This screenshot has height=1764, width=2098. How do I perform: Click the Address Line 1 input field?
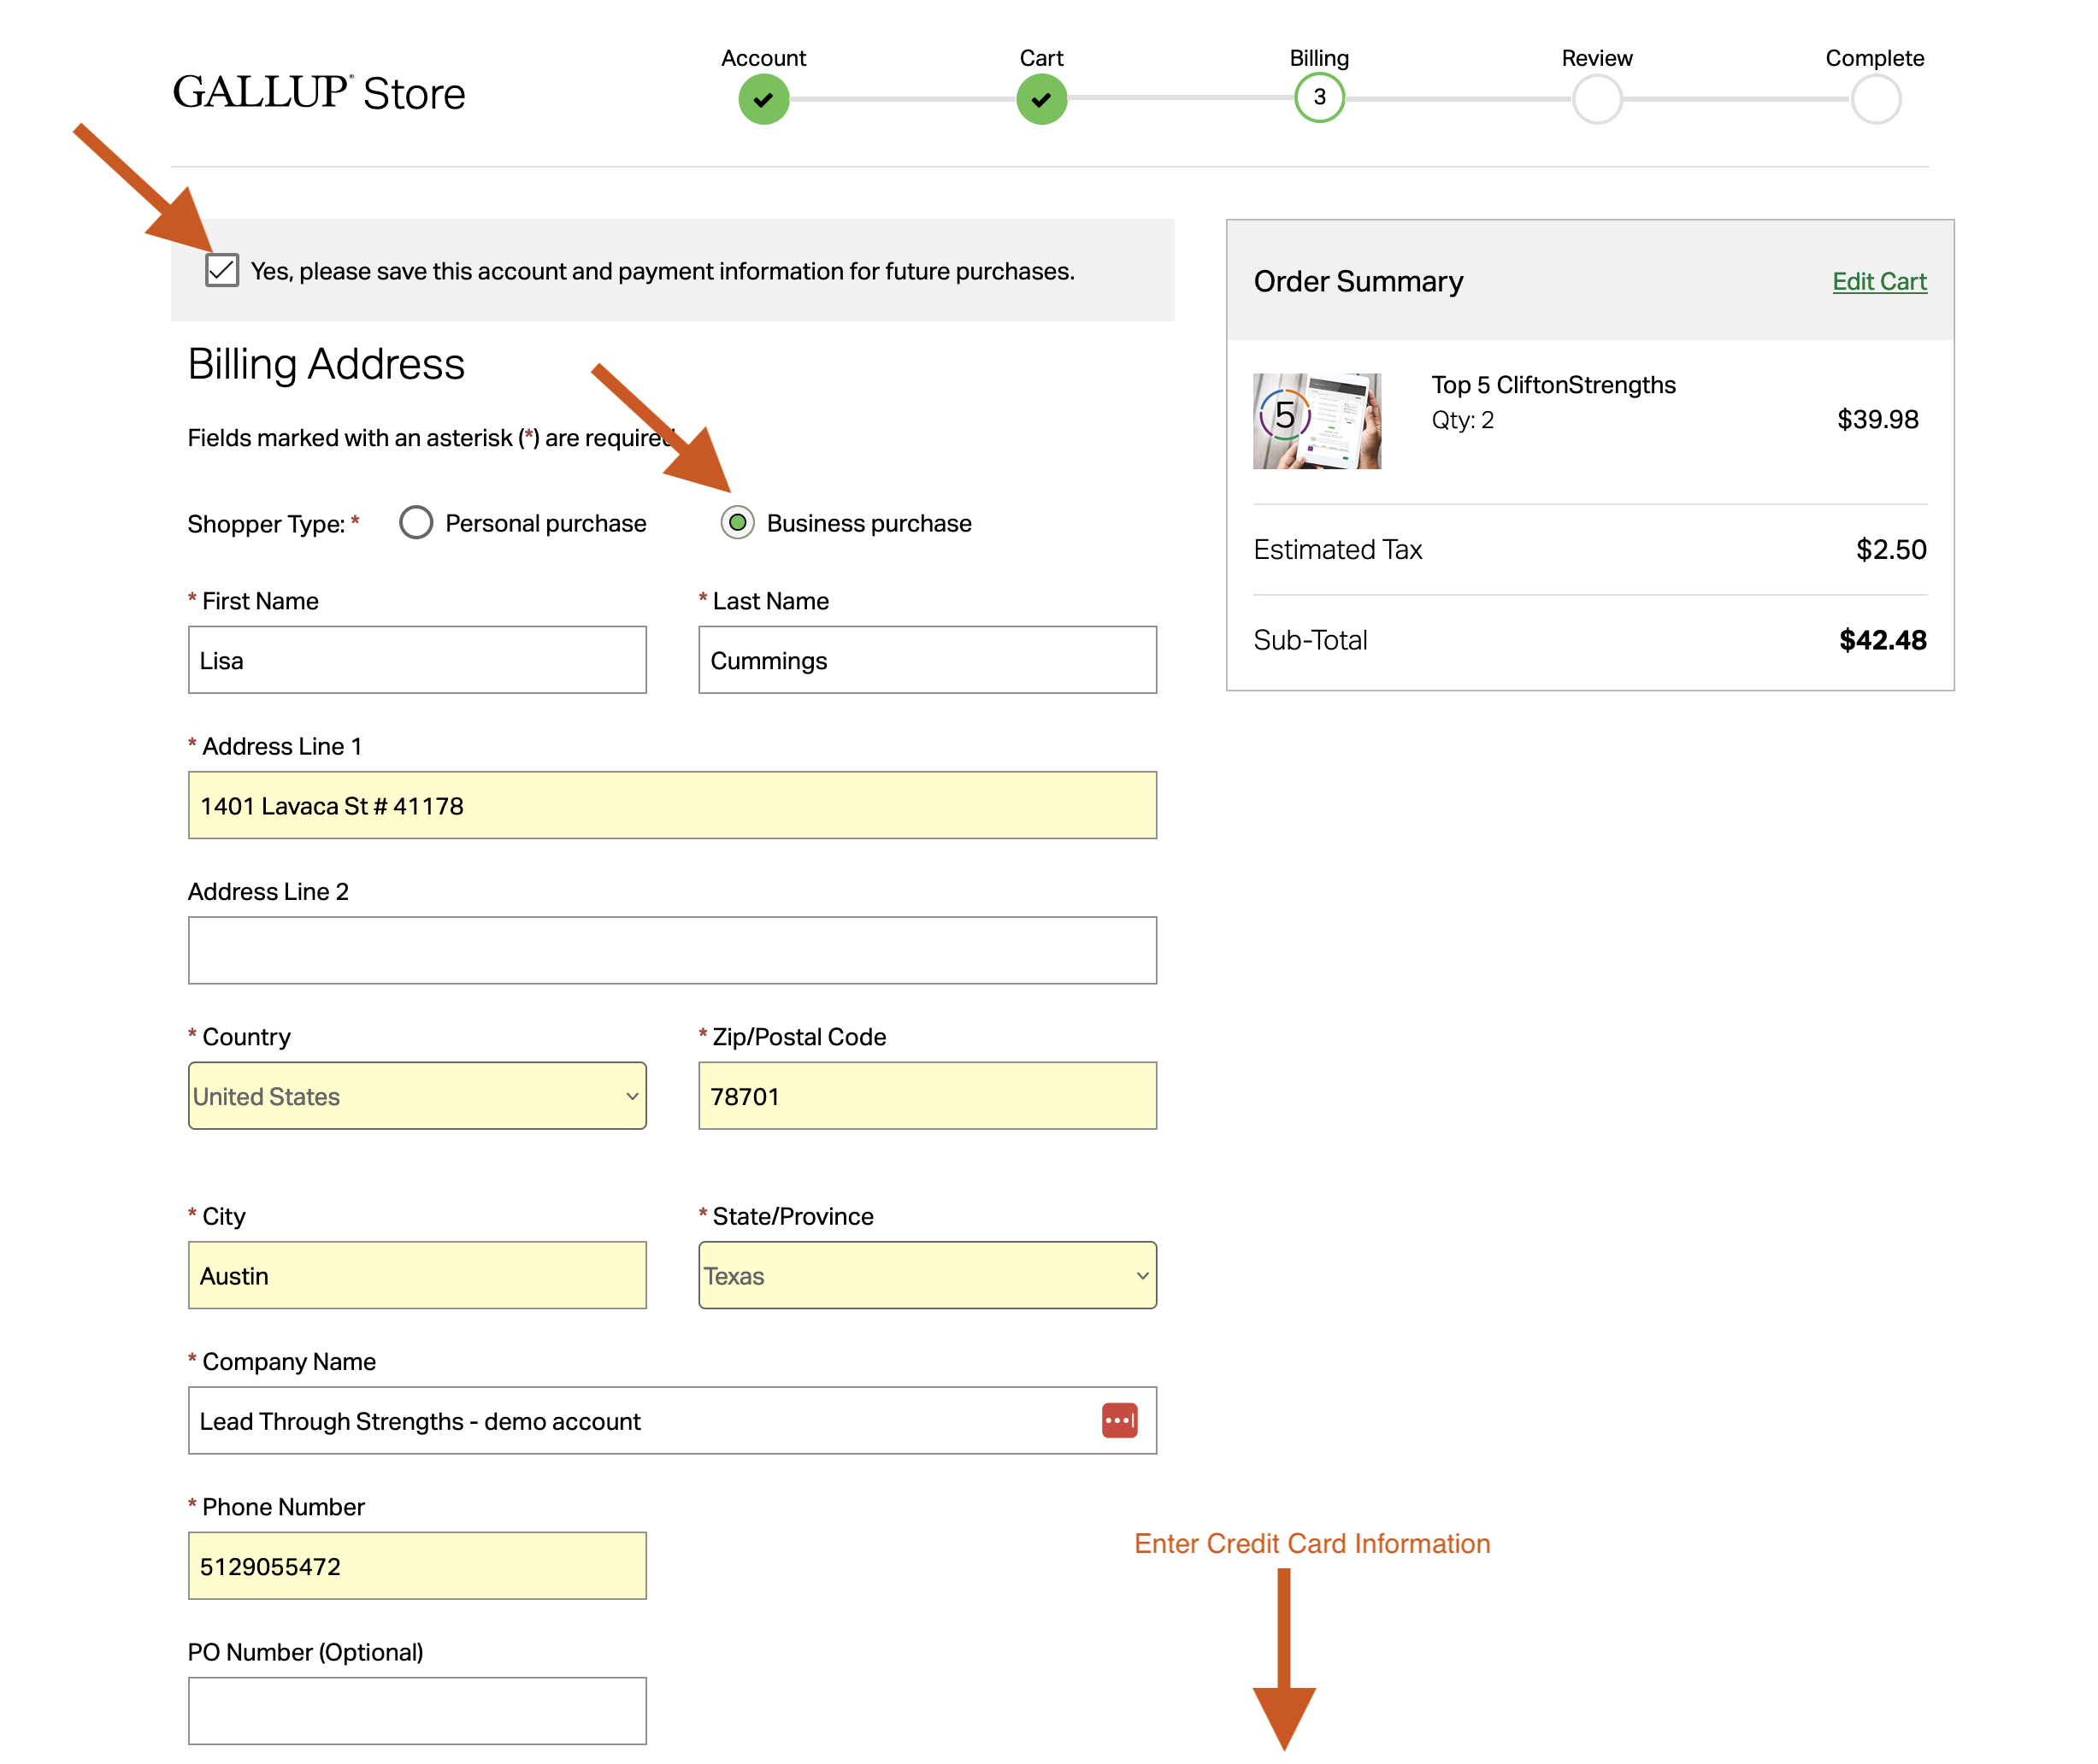point(672,805)
